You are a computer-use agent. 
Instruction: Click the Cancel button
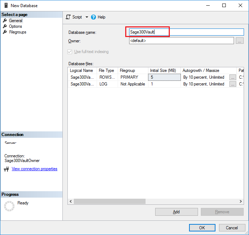click(x=232, y=228)
